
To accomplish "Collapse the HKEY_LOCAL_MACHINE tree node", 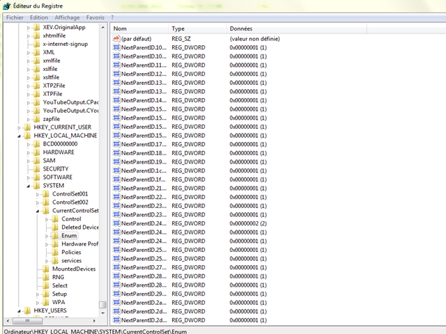I will 20,136.
